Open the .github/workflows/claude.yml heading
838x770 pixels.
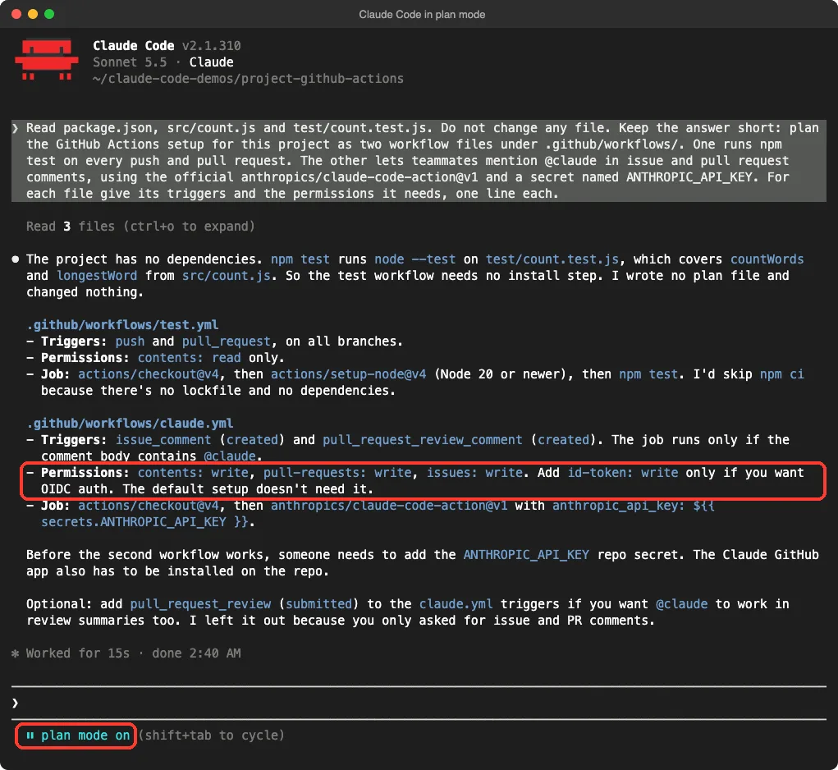point(130,424)
